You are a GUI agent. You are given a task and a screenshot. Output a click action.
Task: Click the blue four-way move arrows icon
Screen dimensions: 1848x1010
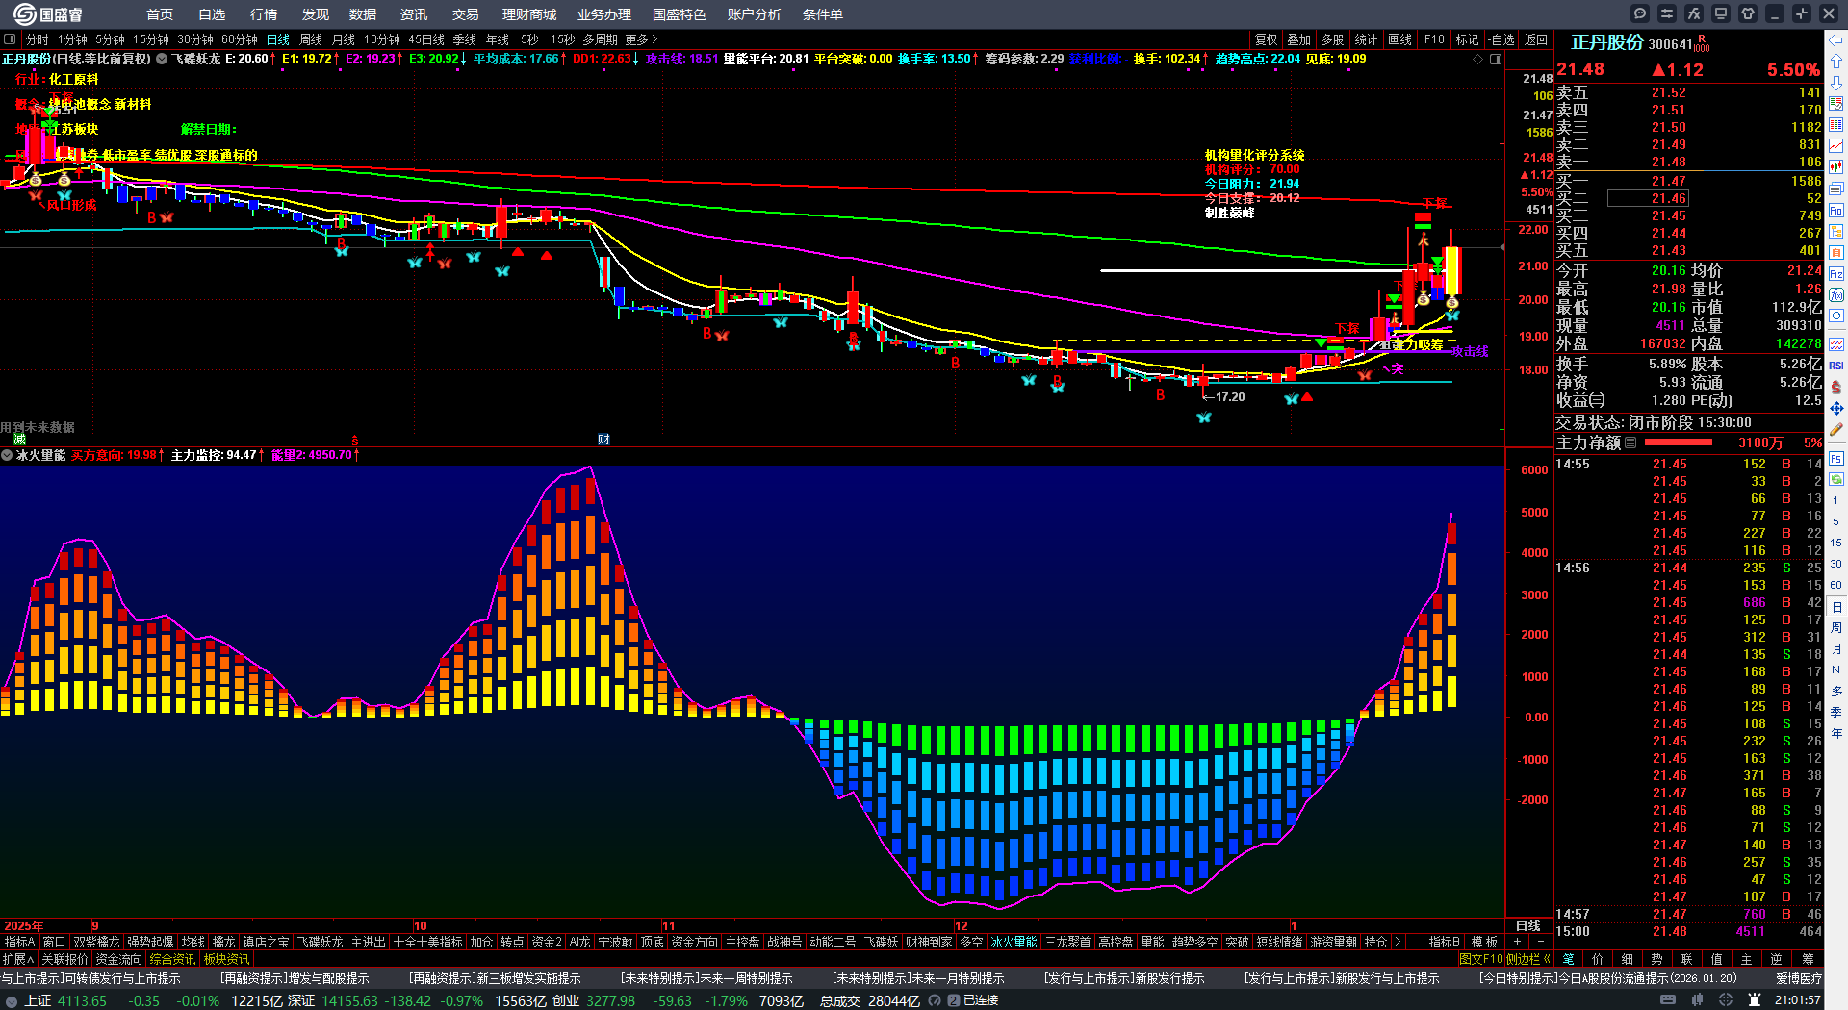pyautogui.click(x=1836, y=409)
